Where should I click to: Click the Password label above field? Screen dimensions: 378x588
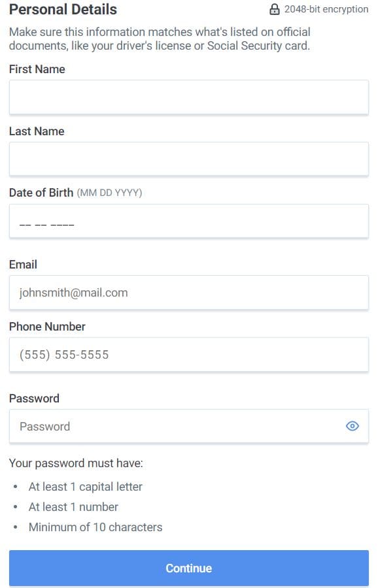tap(34, 399)
